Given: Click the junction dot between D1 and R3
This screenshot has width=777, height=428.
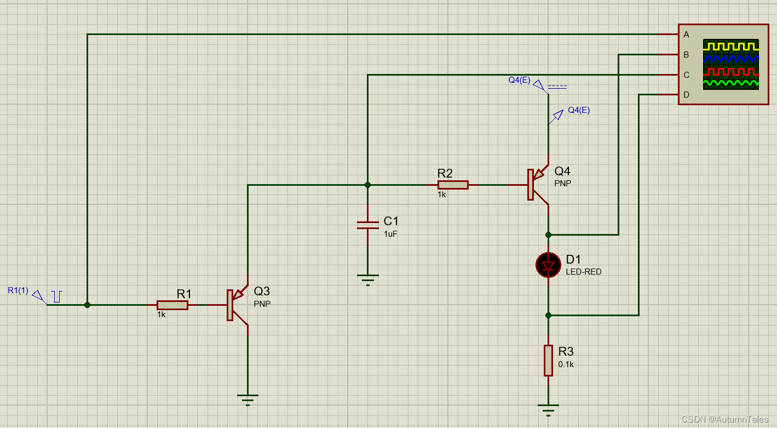Looking at the screenshot, I should [548, 315].
